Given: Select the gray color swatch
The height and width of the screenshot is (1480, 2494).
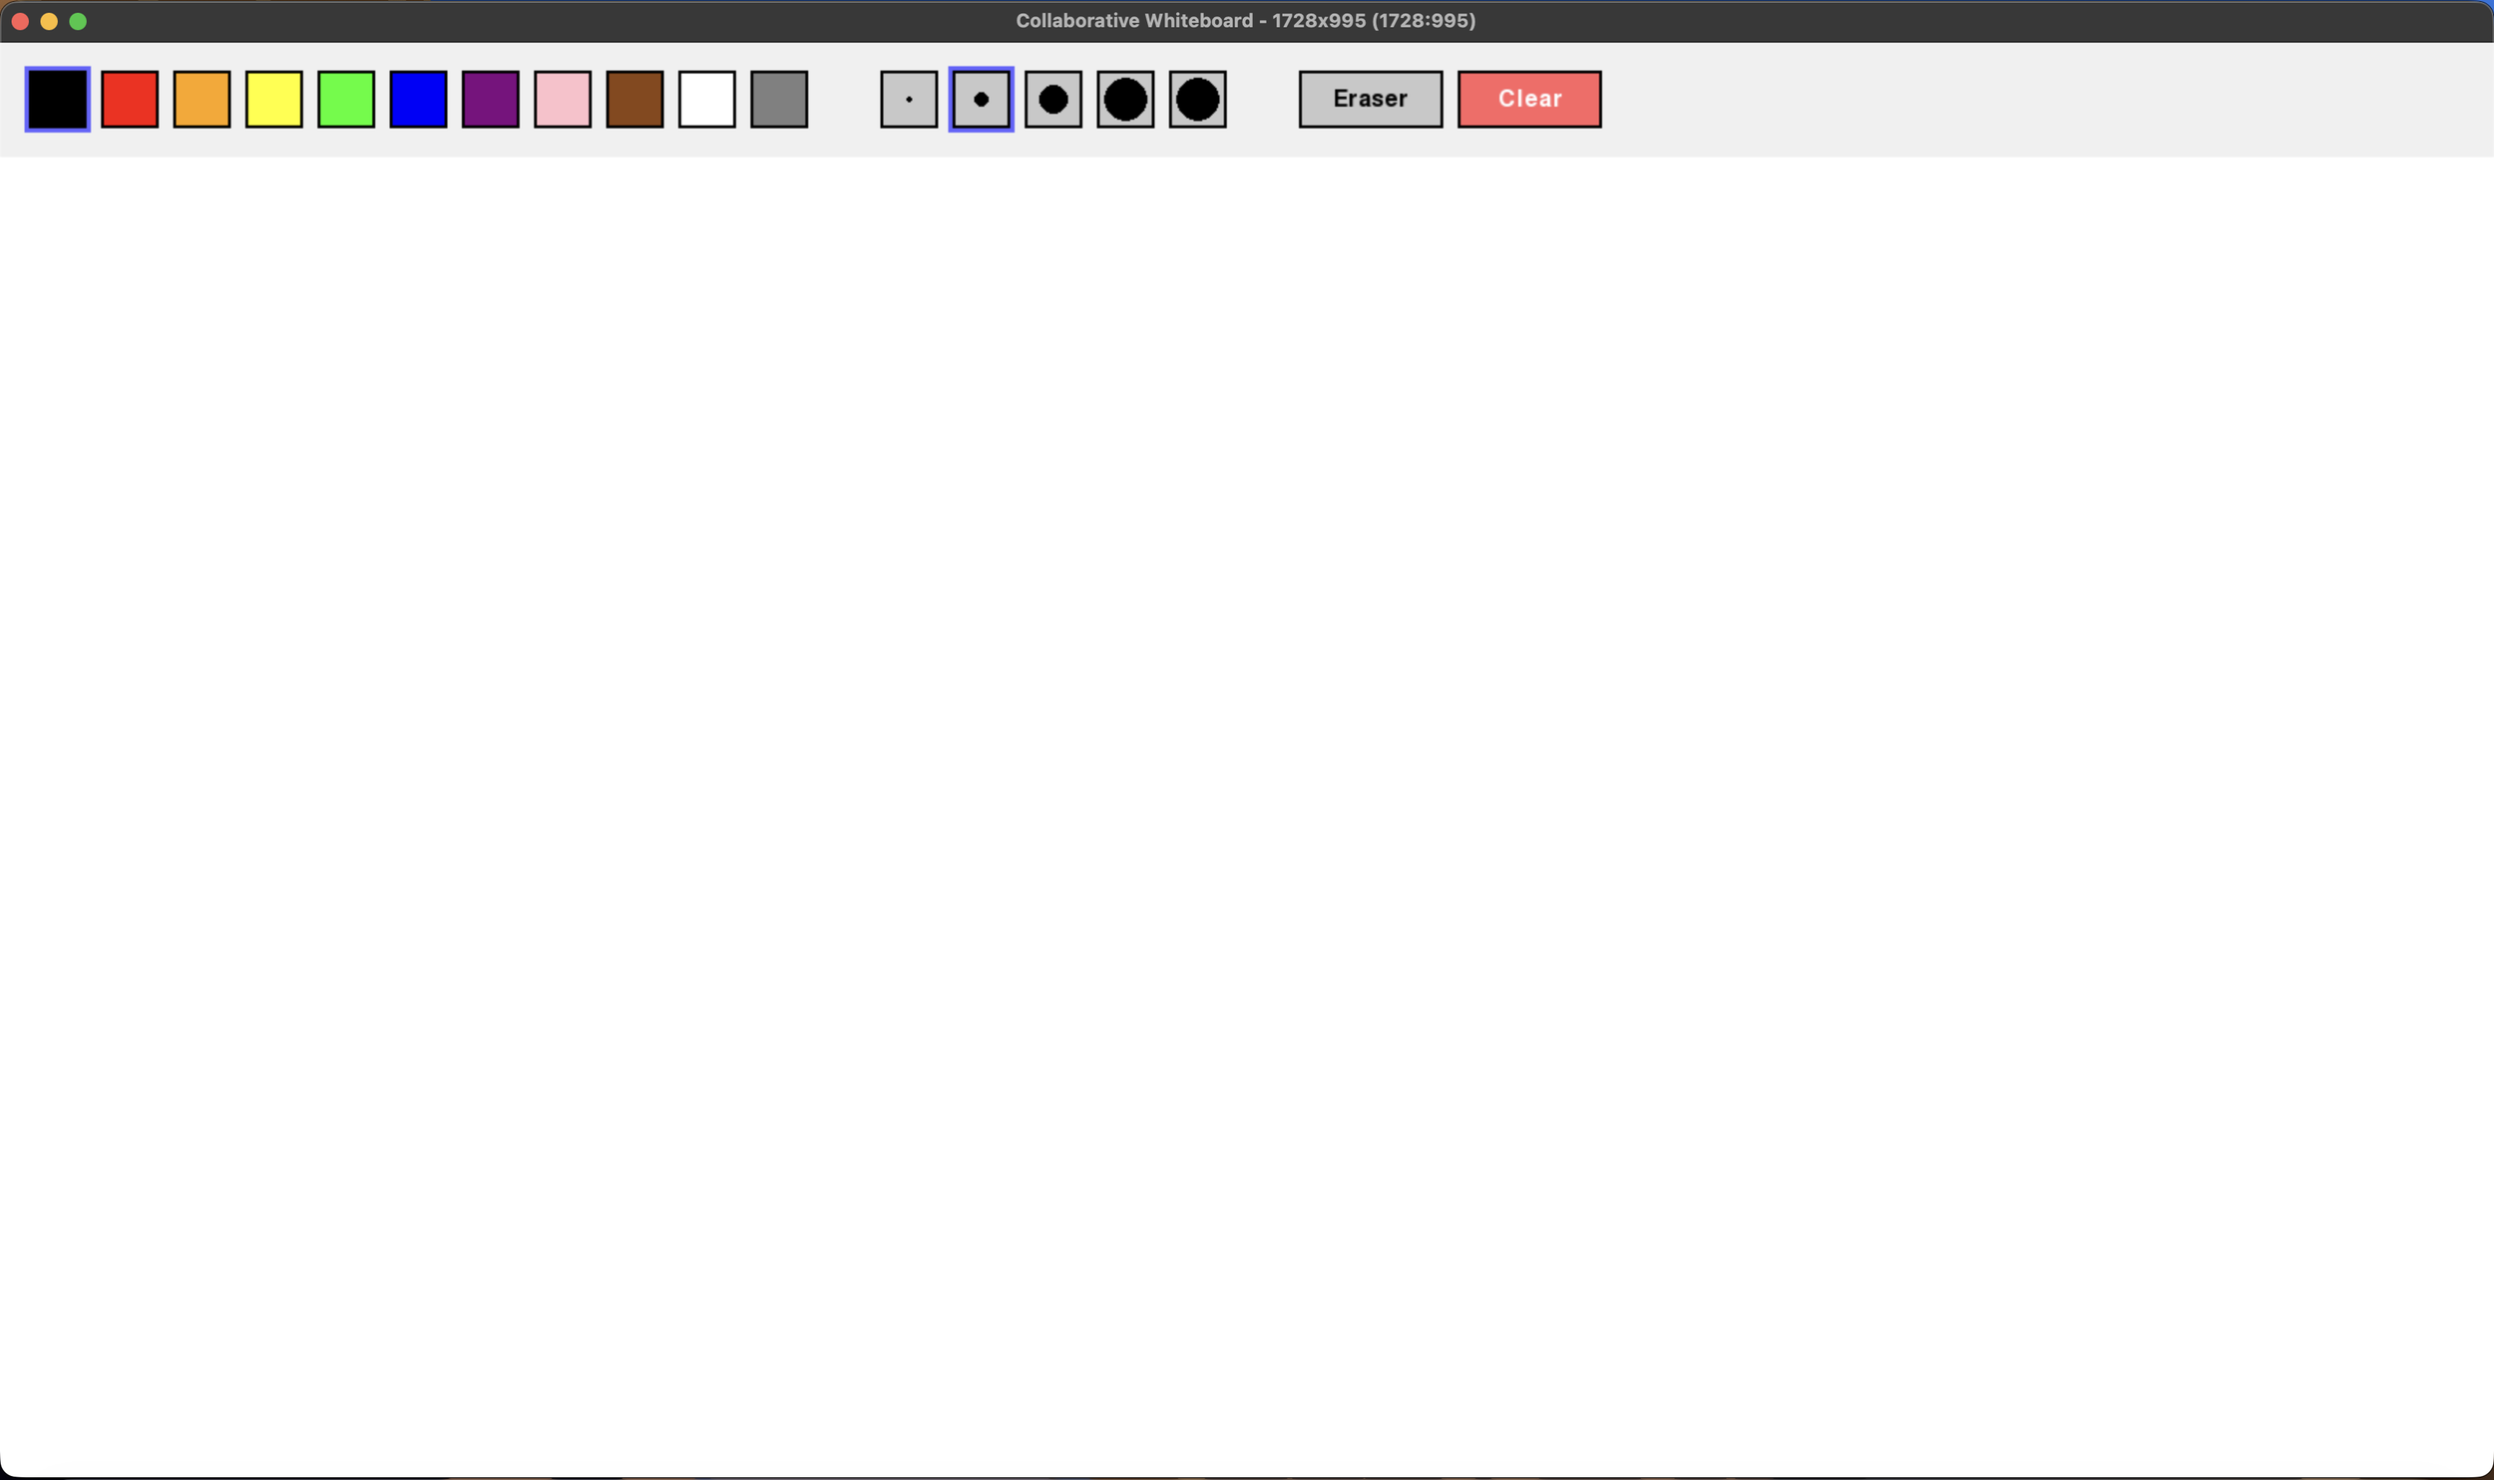Looking at the screenshot, I should point(779,99).
